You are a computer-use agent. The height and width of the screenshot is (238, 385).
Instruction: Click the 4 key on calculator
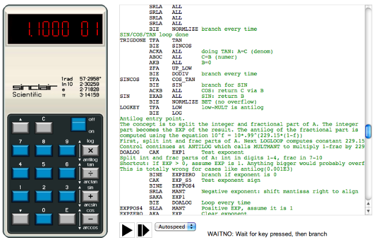[x=20, y=173]
